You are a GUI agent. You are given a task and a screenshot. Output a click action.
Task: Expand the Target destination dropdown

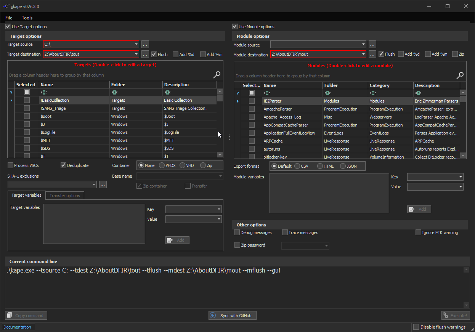[136, 55]
